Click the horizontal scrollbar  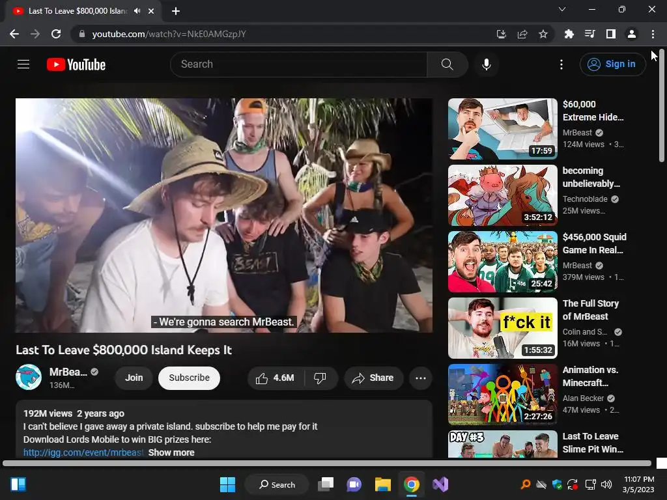327,463
